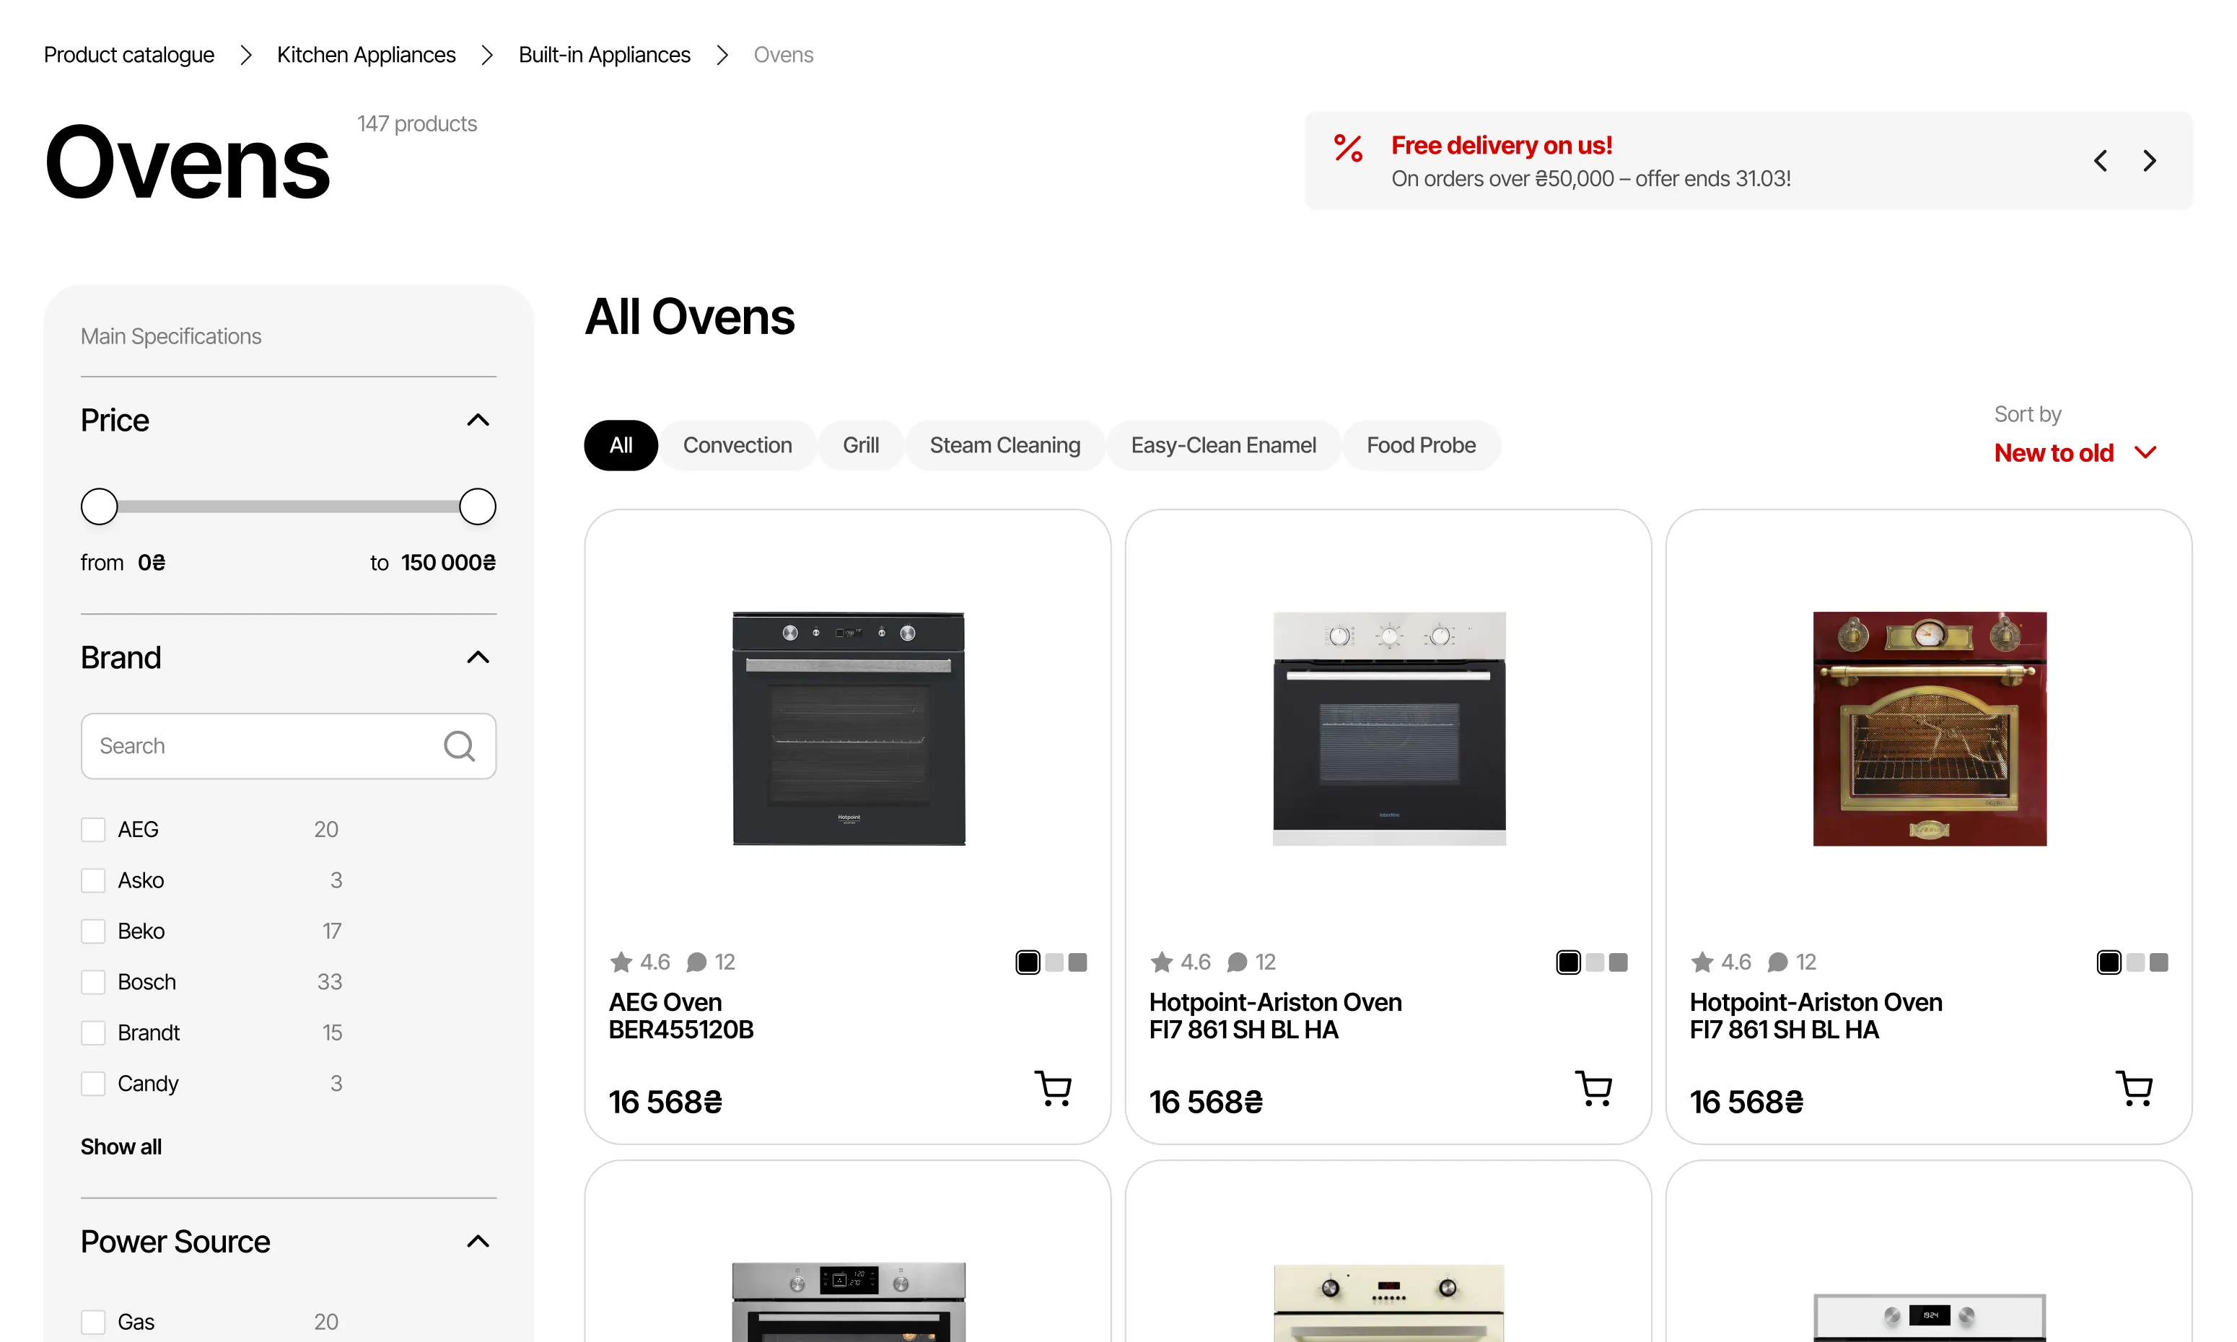Click cart icon on middle Hotpoint-Ariston oven
This screenshot has height=1342, width=2237.
pos(1594,1088)
